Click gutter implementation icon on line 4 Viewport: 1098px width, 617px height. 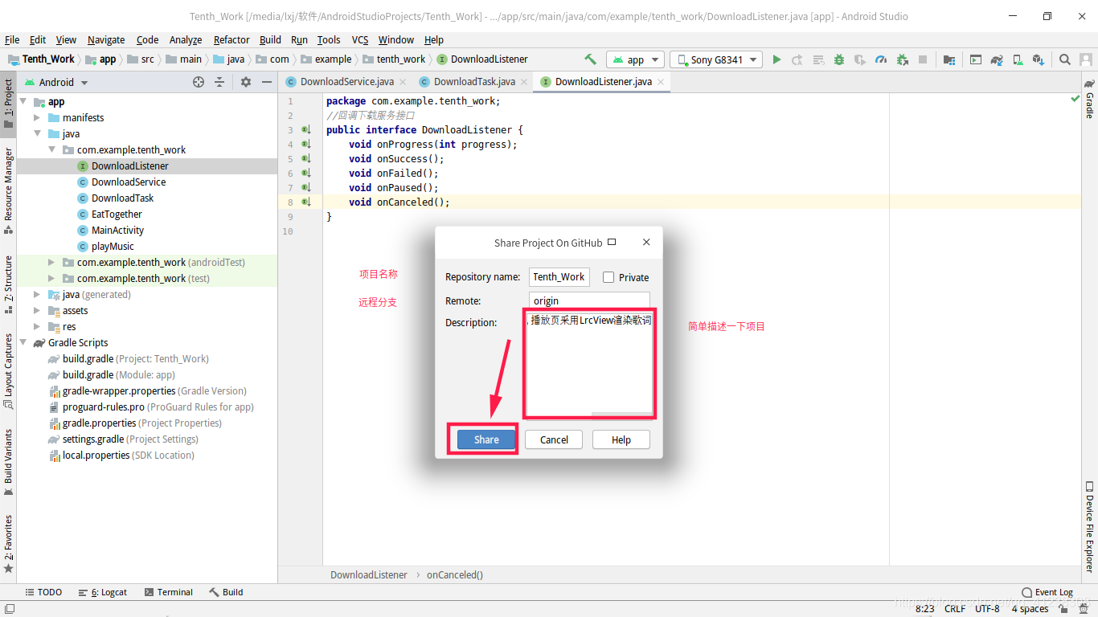tap(306, 145)
